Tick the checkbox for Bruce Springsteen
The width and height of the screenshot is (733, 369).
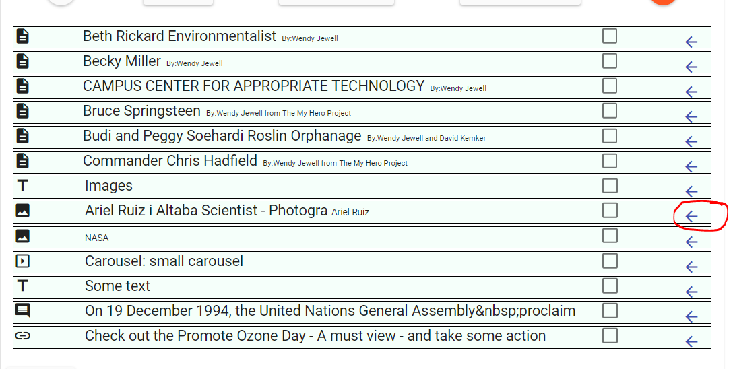610,110
